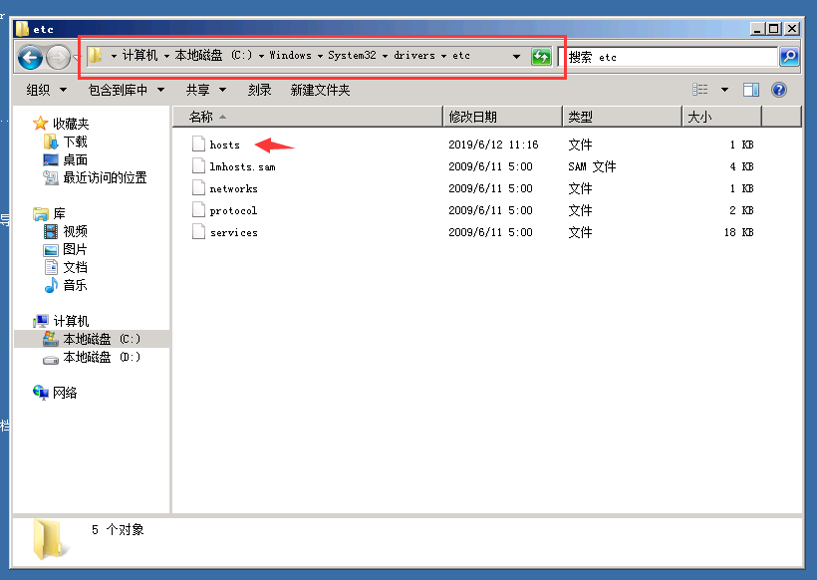Click the search etc input box
Screen dimensions: 817x580
pos(669,57)
